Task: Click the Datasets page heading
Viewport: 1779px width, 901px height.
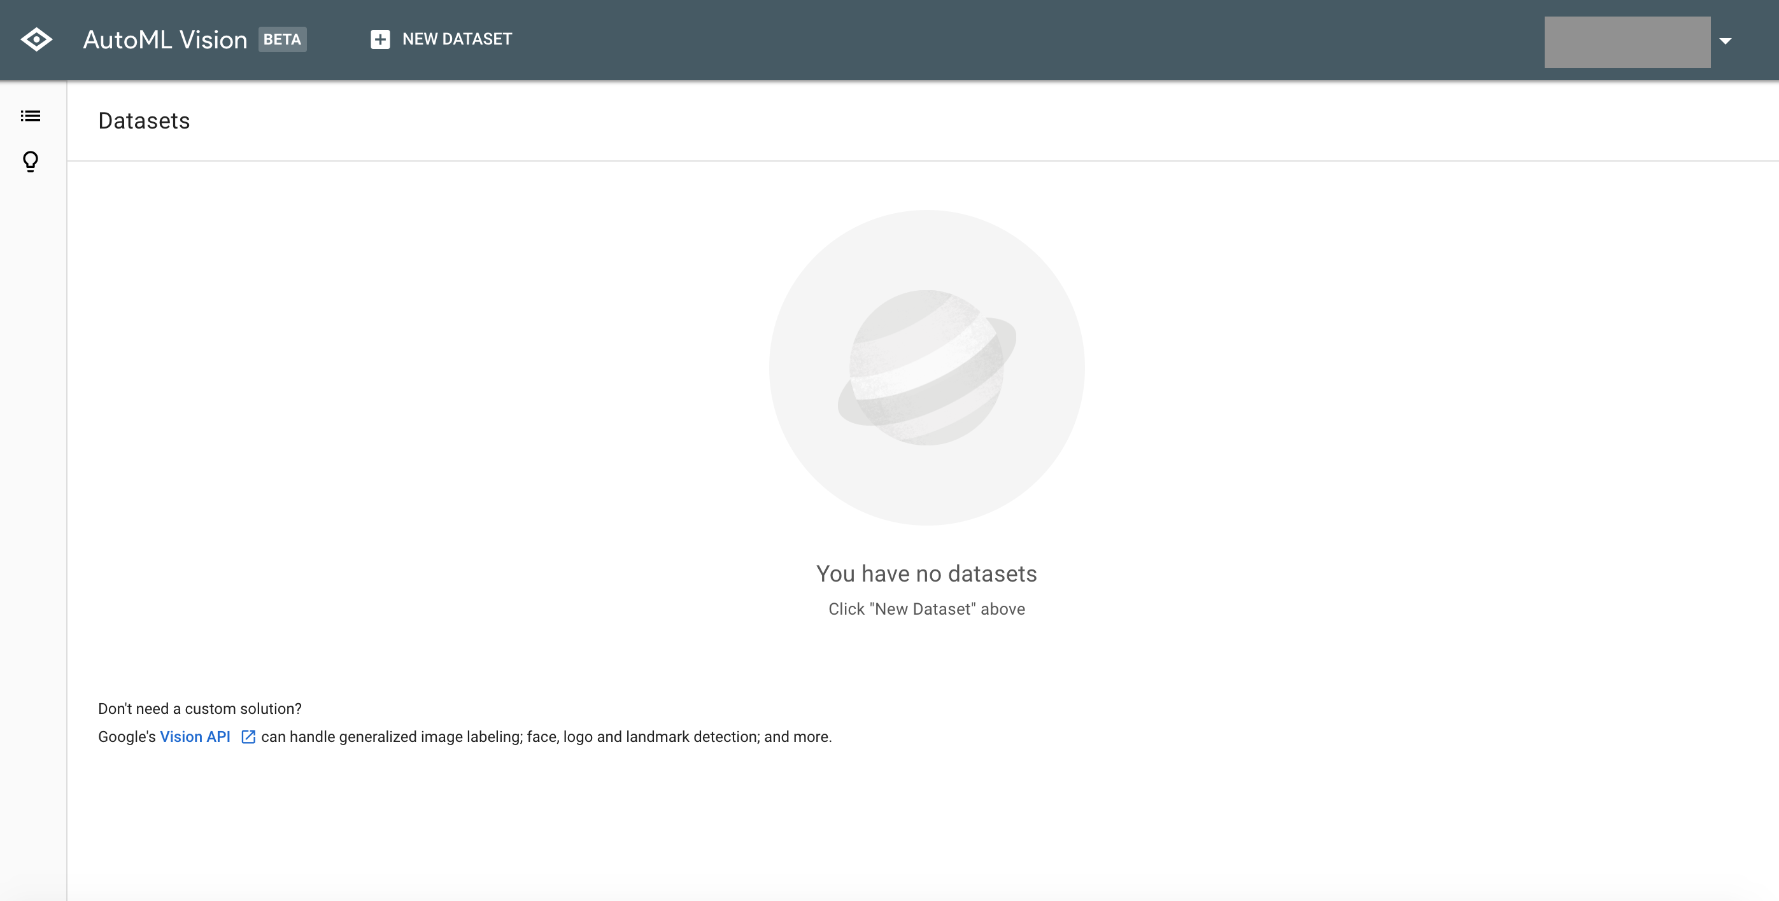Action: (x=144, y=121)
